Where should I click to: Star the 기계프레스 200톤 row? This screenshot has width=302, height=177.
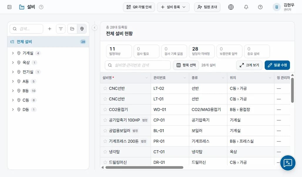(x=105, y=141)
